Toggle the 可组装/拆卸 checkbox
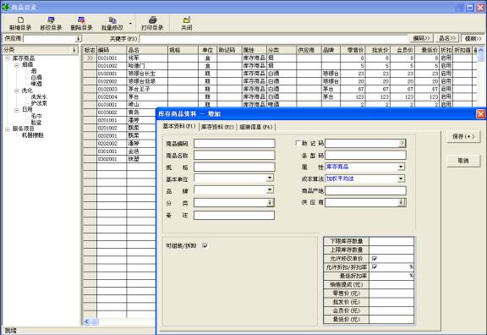The height and width of the screenshot is (335, 487). (205, 246)
